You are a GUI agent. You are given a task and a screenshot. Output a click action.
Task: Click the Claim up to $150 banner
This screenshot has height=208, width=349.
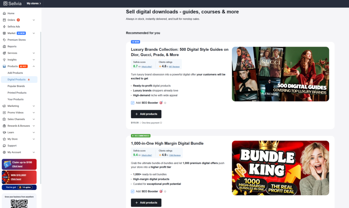click(19, 164)
